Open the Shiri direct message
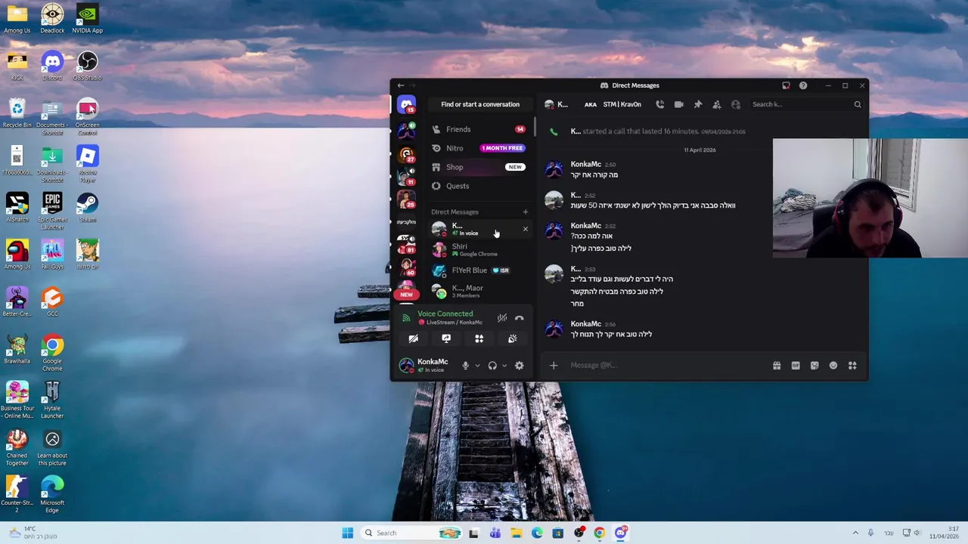The image size is (968, 544). (x=479, y=249)
